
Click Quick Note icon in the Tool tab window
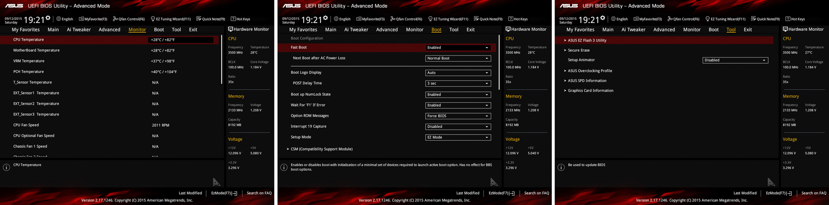[x=754, y=19]
